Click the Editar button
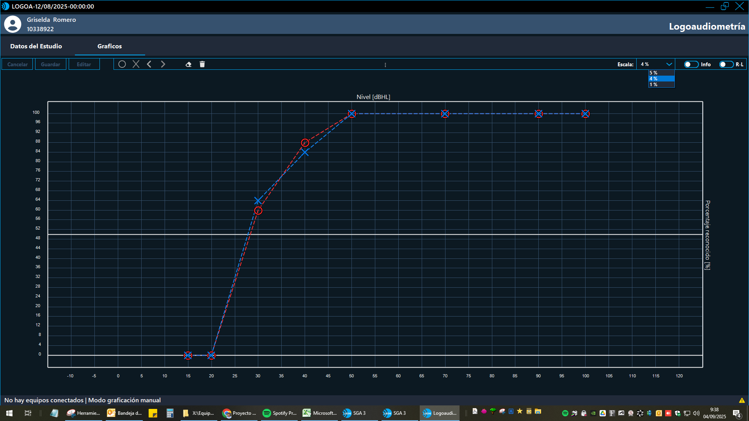This screenshot has height=421, width=749. (x=84, y=64)
